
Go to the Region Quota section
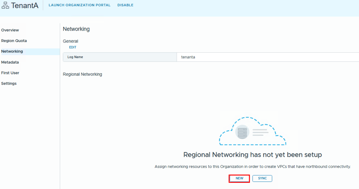pos(14,41)
